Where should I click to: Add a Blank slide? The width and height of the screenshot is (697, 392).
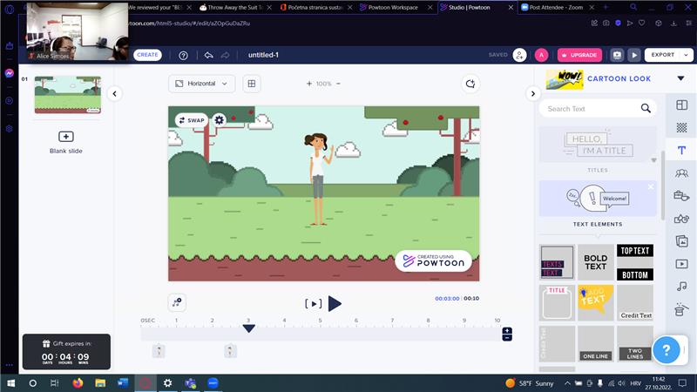(66, 142)
